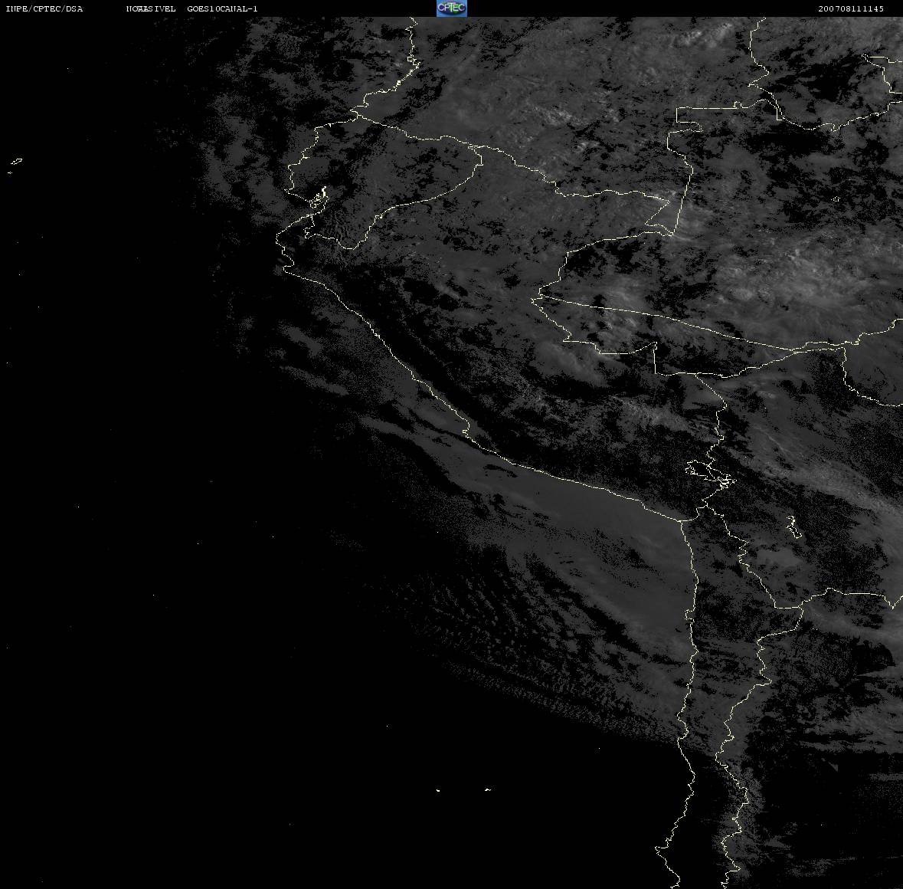Click the 200708111145 timestamp

(x=851, y=8)
